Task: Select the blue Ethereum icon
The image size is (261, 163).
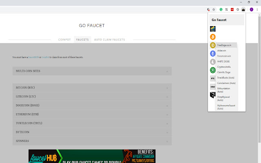Action: click(212, 53)
